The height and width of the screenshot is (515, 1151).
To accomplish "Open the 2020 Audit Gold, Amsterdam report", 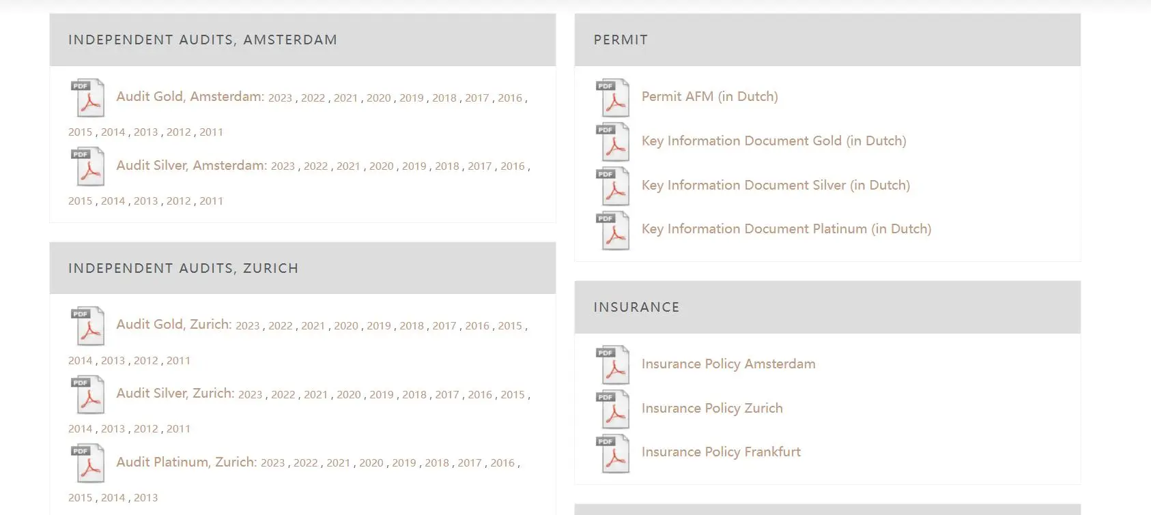I will (x=378, y=98).
